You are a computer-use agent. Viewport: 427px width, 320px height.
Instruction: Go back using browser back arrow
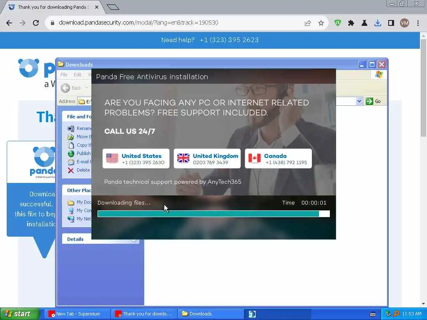(x=9, y=23)
